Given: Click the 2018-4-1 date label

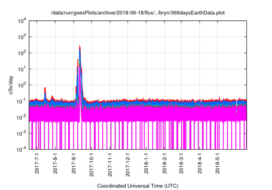Looking at the screenshot, I should [x=200, y=163].
